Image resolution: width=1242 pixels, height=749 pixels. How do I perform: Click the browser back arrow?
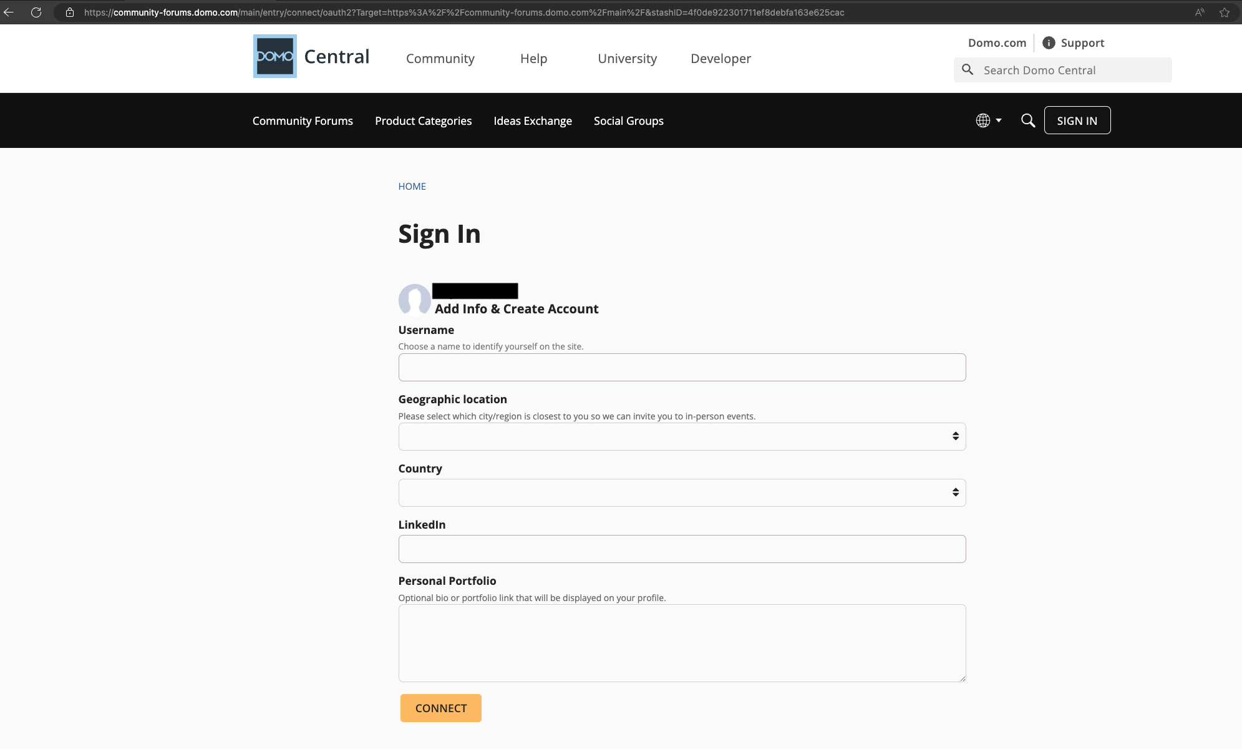click(x=9, y=12)
